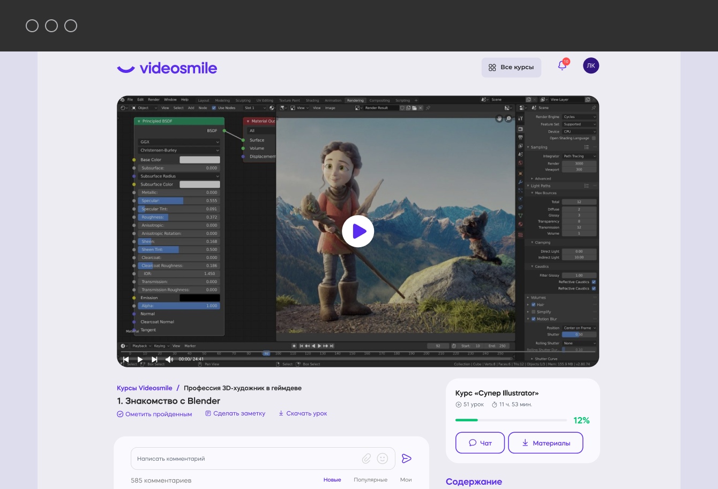Toggle the Motion Blur checkbox
Screen dimensions: 718x489
coord(534,319)
